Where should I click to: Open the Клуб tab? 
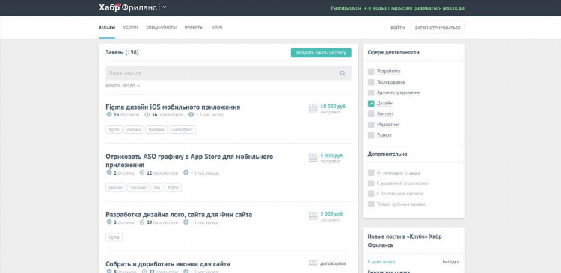click(x=217, y=28)
